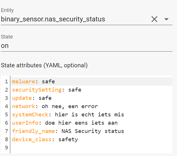This screenshot has width=177, height=156.
Task: Place cursor on malware: safe line
Action: [x=92, y=81]
